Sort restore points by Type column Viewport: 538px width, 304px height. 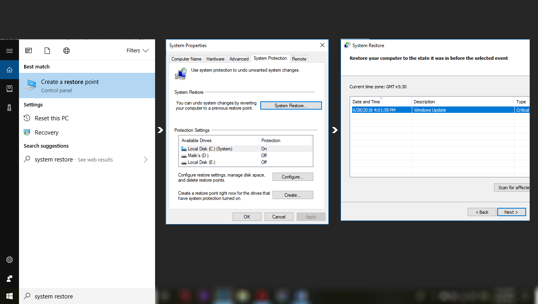(522, 102)
